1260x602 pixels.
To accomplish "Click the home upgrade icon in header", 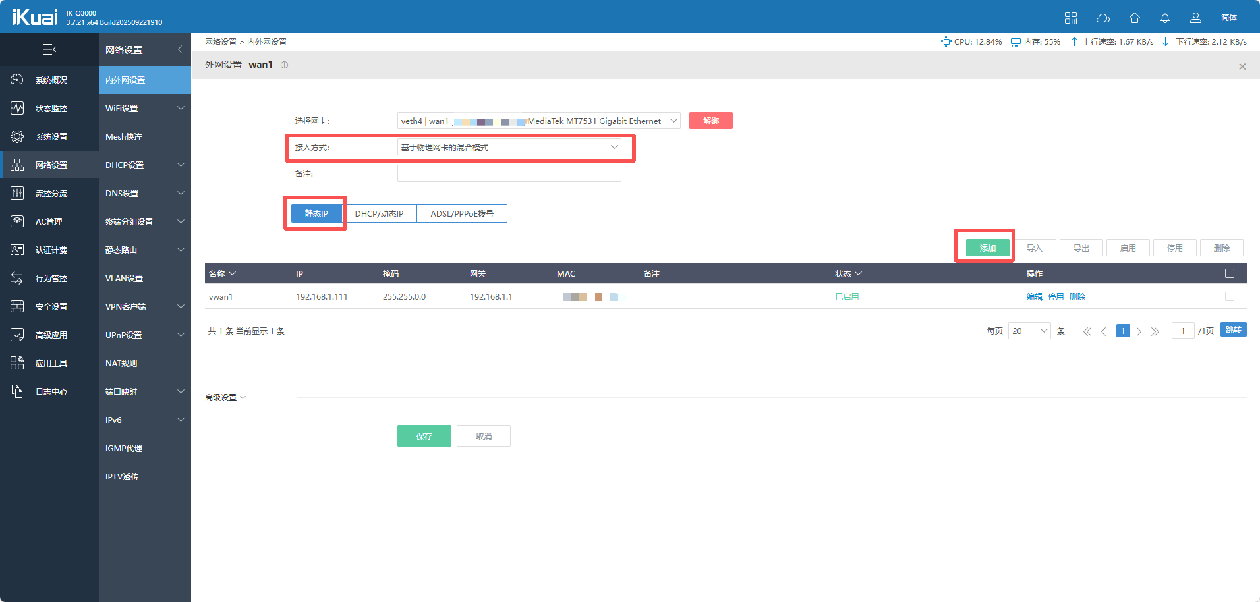I will [1134, 18].
